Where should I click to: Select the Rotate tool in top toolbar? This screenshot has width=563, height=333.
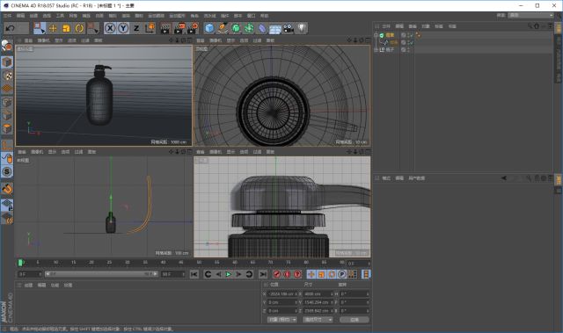pyautogui.click(x=79, y=28)
